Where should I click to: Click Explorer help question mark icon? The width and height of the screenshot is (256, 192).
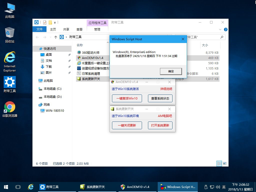(x=226, y=29)
